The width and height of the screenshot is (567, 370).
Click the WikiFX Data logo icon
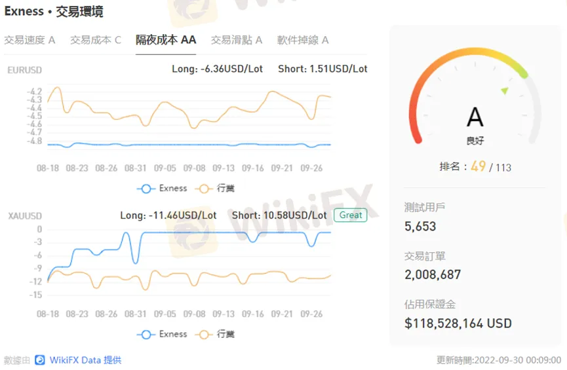click(x=40, y=360)
